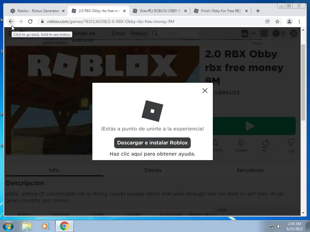Open Robux in Roblox navigation

pyautogui.click(x=139, y=33)
